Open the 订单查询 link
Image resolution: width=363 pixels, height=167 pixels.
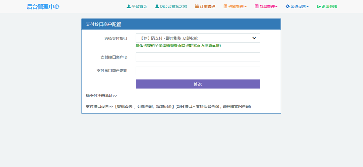(x=145, y=107)
